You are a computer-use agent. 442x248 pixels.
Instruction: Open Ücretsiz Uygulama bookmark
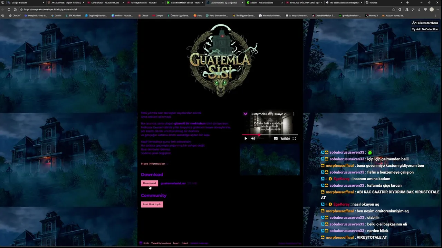click(x=178, y=15)
